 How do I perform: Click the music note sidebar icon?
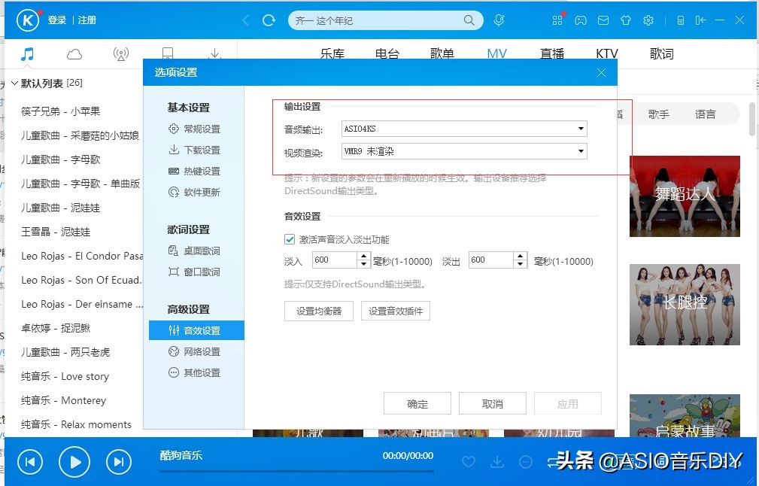coord(29,53)
